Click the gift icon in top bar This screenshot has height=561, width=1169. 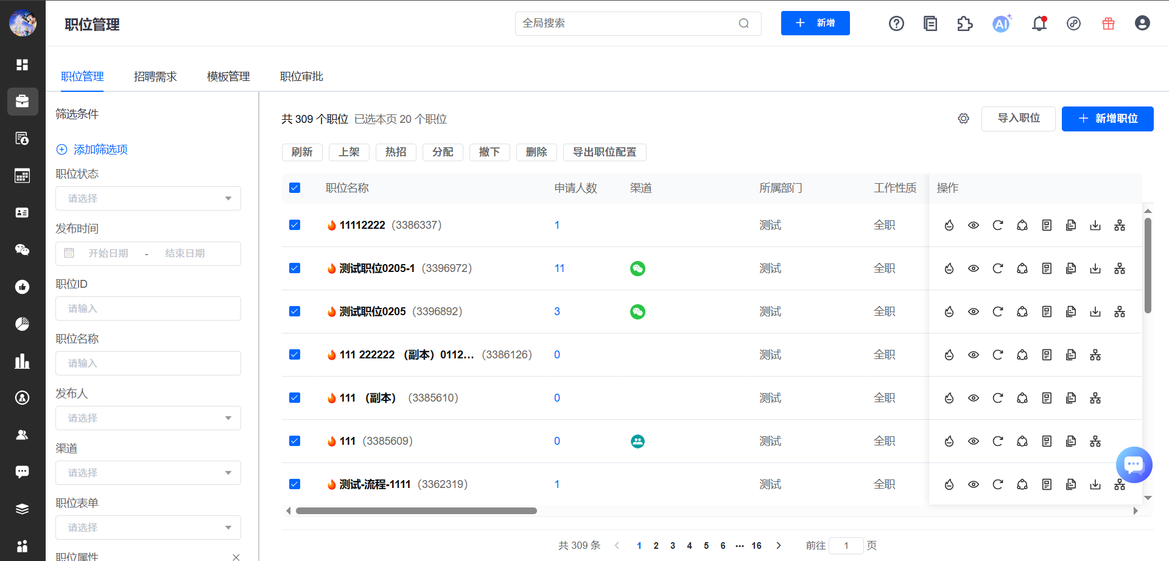(1108, 24)
